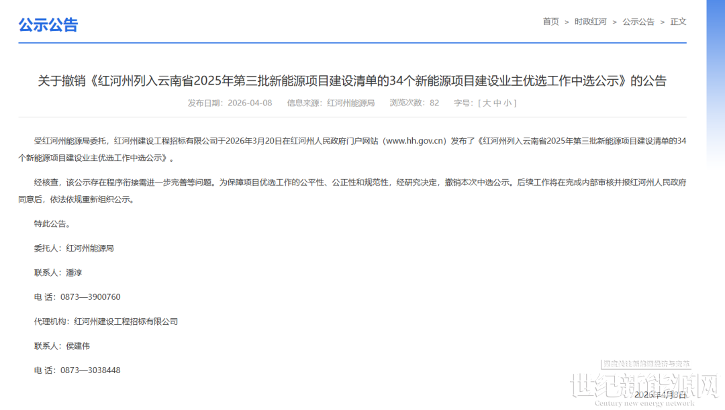Click the contact name 侯建伟

click(x=78, y=346)
